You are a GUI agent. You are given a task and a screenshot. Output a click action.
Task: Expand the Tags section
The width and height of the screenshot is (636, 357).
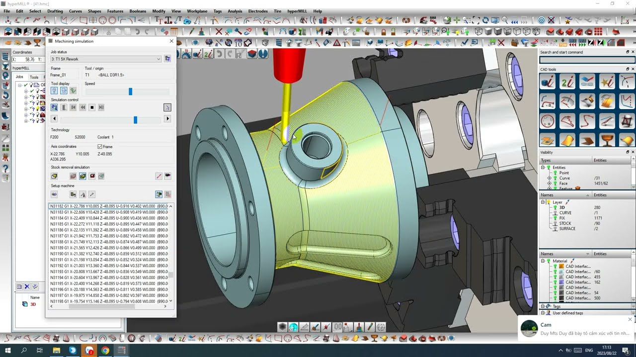[543, 306]
